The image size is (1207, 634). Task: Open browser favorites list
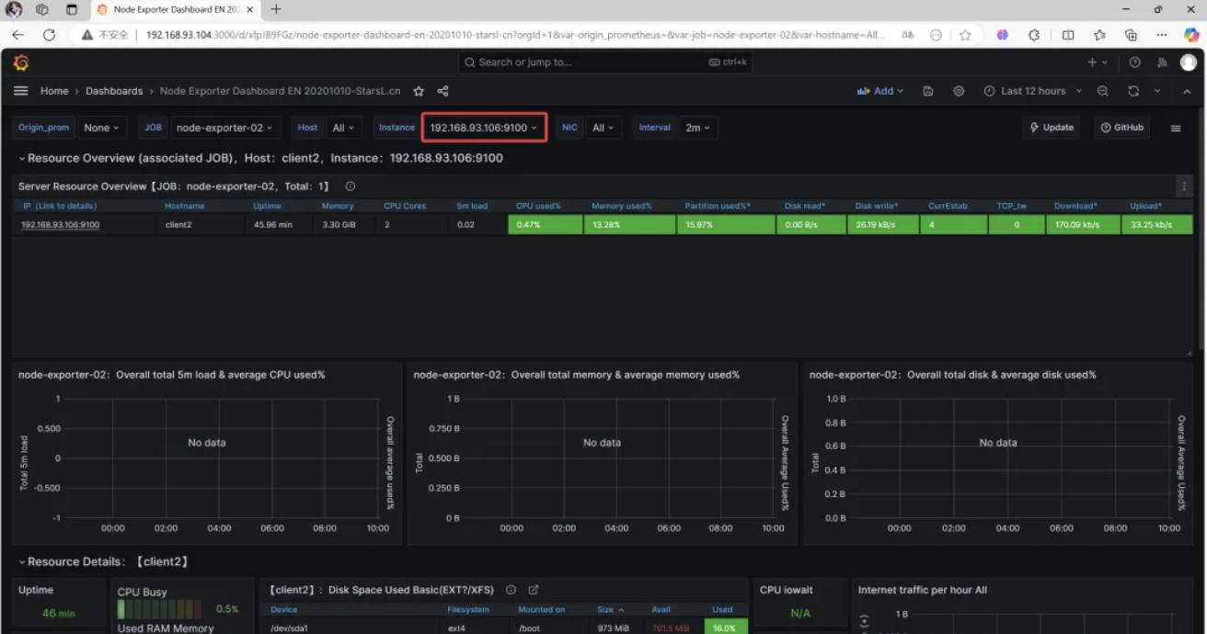tap(1099, 35)
